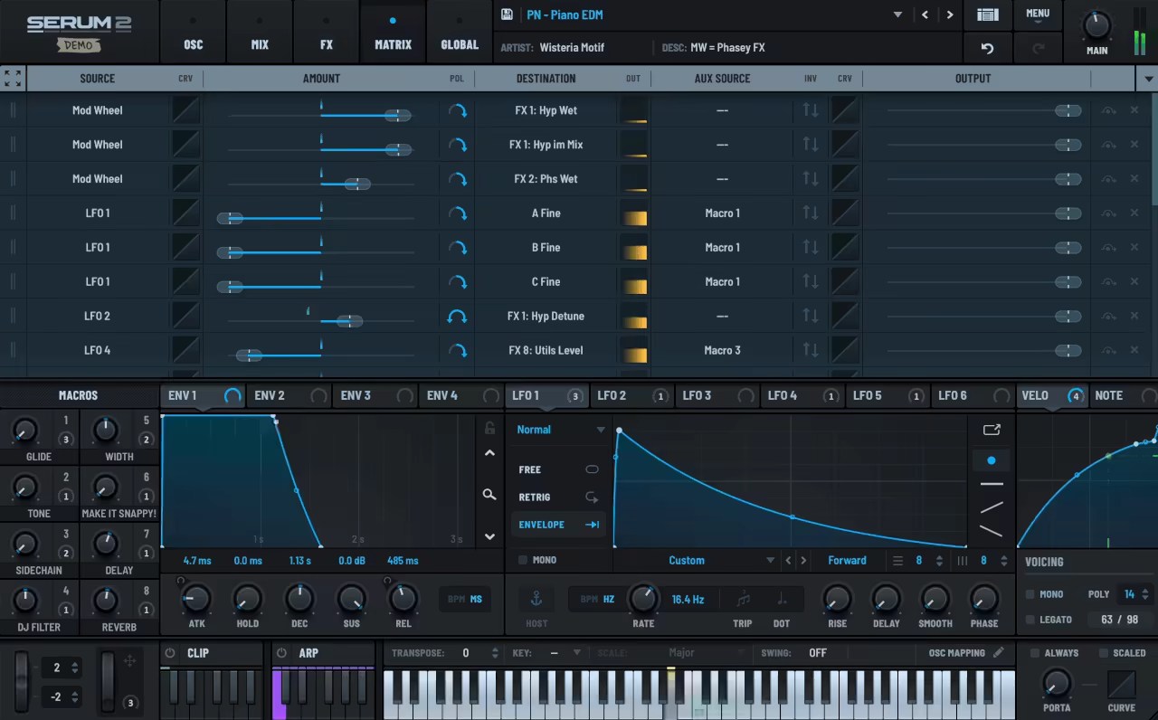Switch to the OSC tab
This screenshot has height=720, width=1158.
193,44
